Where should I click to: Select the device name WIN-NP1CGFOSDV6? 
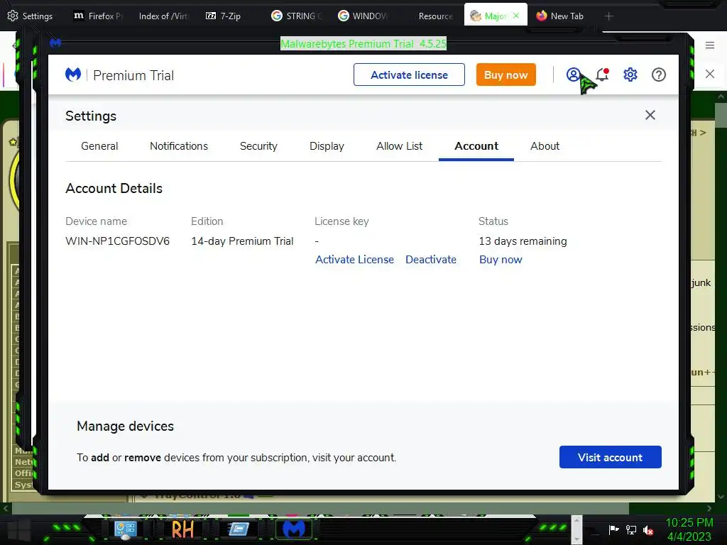[x=117, y=241]
